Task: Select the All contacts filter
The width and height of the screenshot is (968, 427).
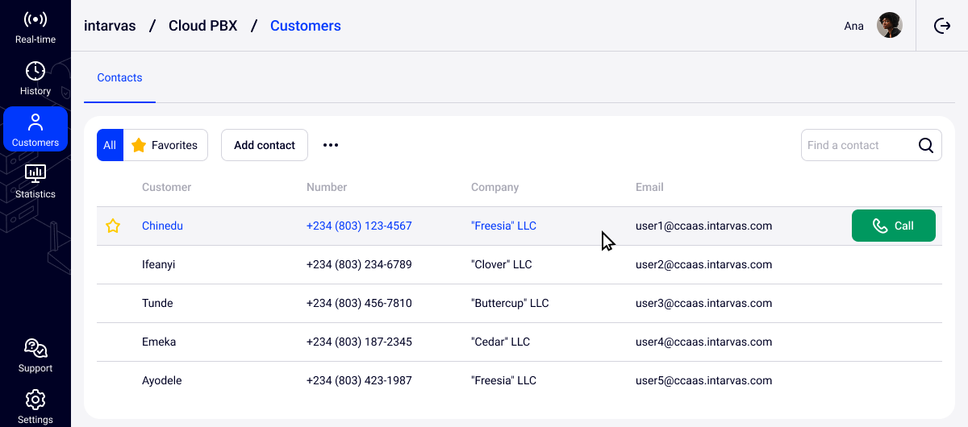Action: tap(110, 145)
